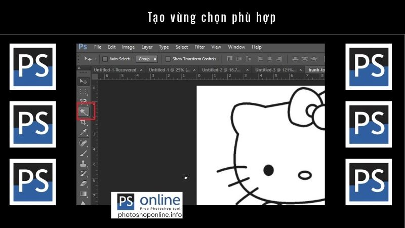The height and width of the screenshot is (228, 405).
Task: Select the History Brush tool
Action: coord(83,173)
